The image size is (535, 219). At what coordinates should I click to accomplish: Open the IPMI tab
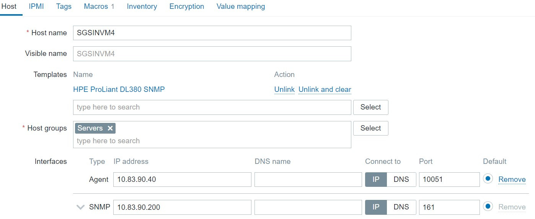point(36,7)
